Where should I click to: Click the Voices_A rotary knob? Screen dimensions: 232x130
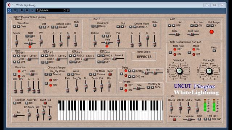click(179, 71)
